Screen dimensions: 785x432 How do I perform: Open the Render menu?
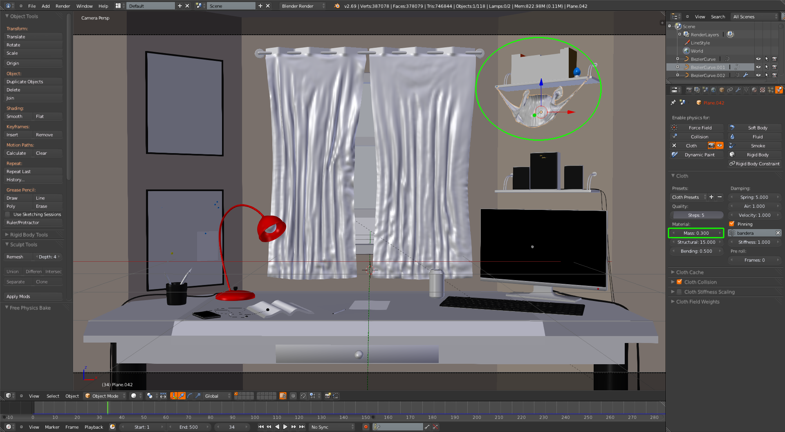(63, 6)
